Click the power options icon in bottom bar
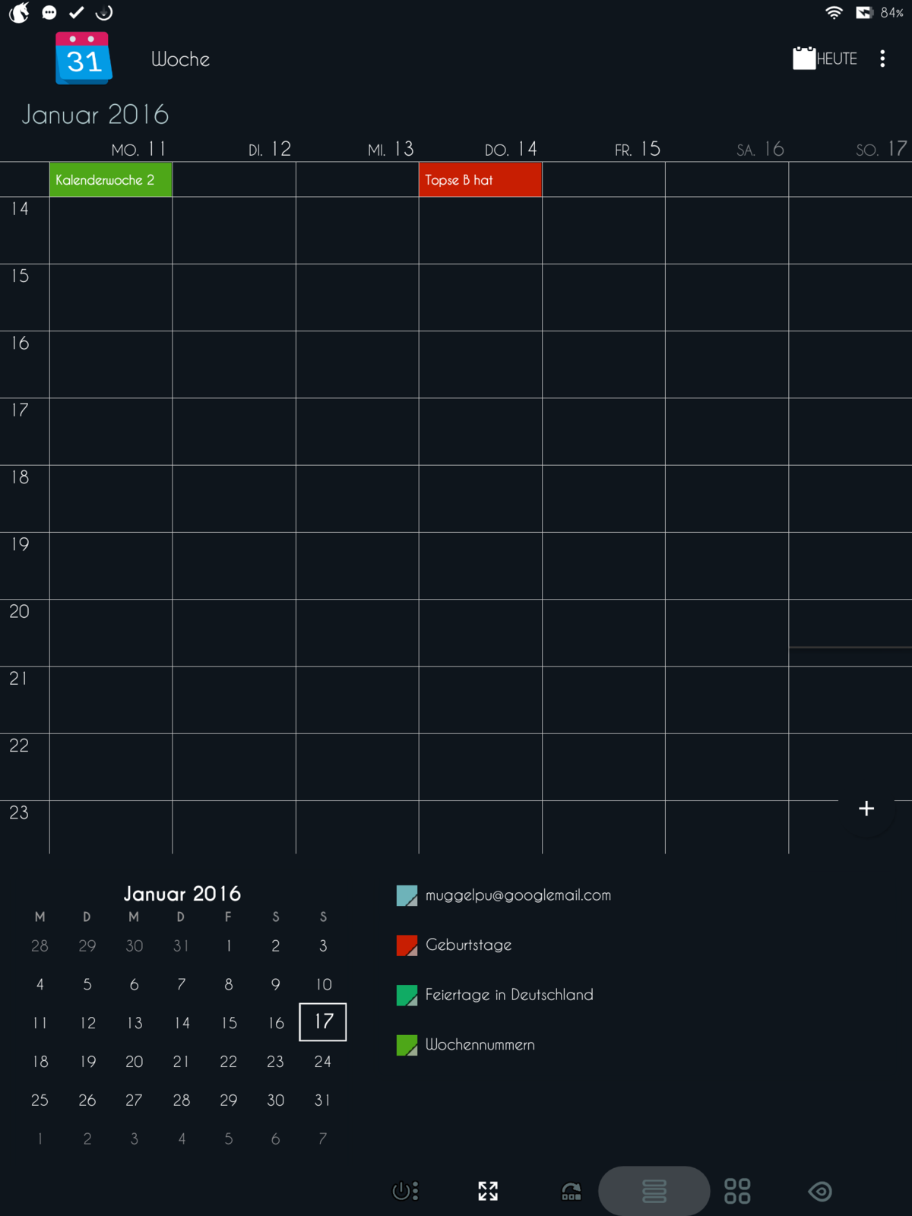912x1216 pixels. click(x=404, y=1191)
